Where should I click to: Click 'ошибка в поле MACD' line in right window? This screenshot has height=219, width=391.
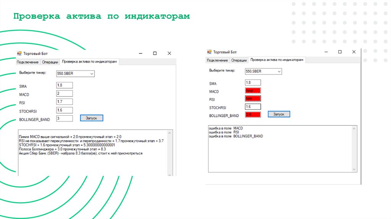point(226,128)
